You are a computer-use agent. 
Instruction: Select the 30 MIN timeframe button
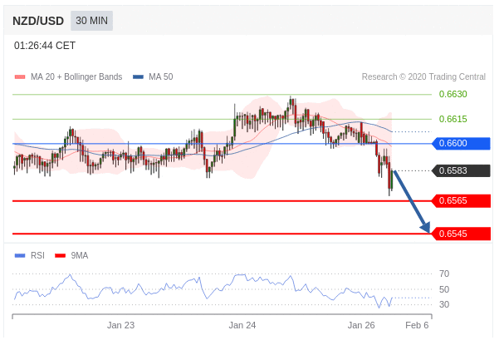[x=91, y=21]
